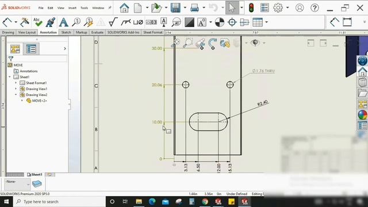Click Rotate View in heads-up toolbar
This screenshot has height=207, width=368.
[x=212, y=44]
